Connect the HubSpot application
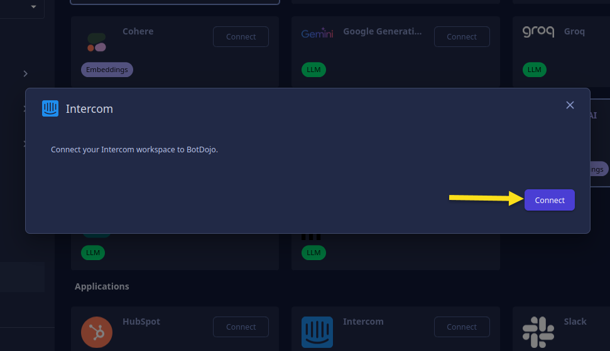The image size is (610, 351). 241,327
